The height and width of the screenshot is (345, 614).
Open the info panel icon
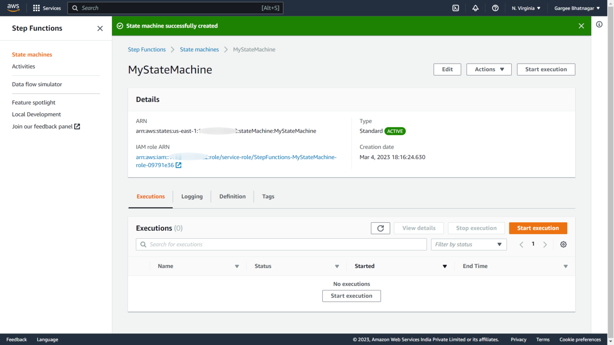(599, 24)
